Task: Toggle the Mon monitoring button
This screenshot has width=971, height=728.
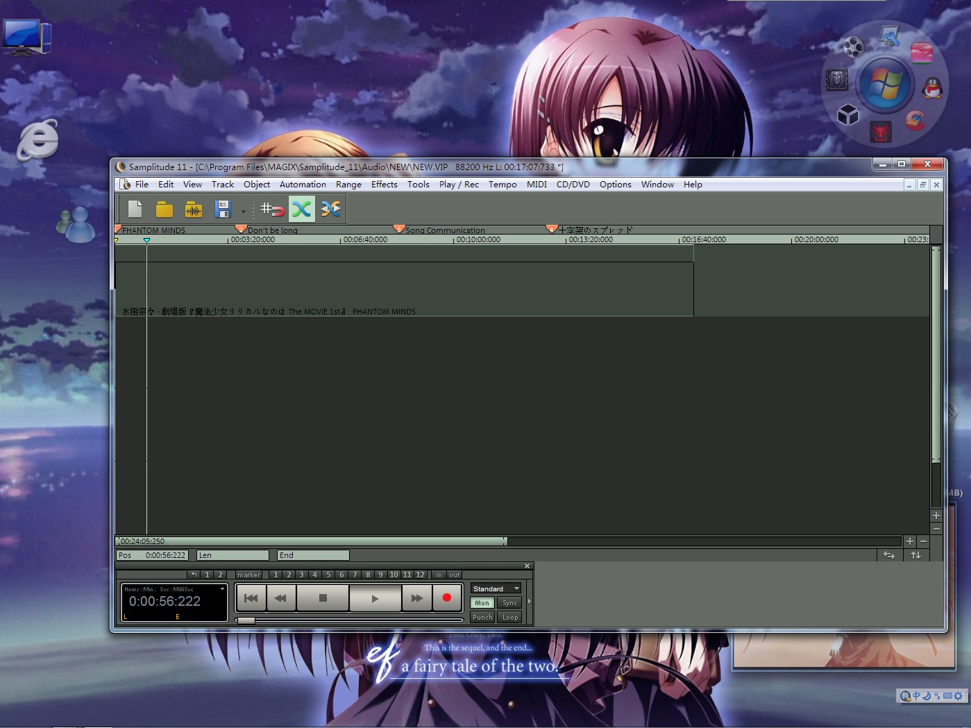Action: point(482,603)
